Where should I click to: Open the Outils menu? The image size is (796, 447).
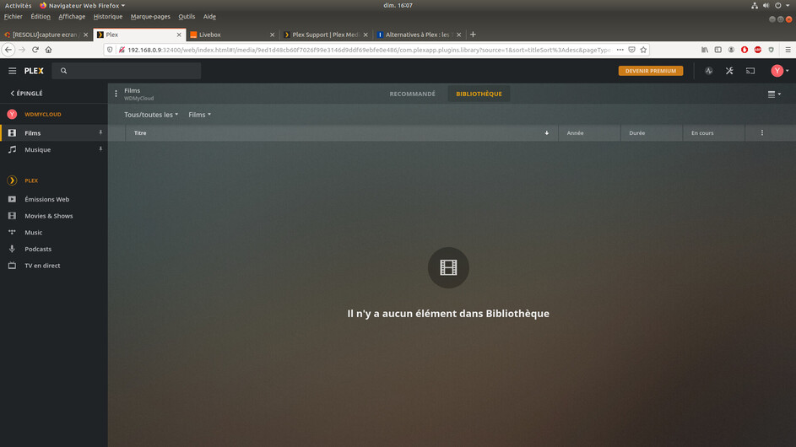tap(187, 17)
